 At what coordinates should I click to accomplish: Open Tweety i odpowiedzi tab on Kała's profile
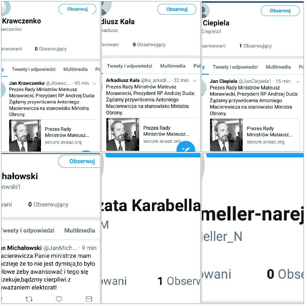[x=129, y=66]
